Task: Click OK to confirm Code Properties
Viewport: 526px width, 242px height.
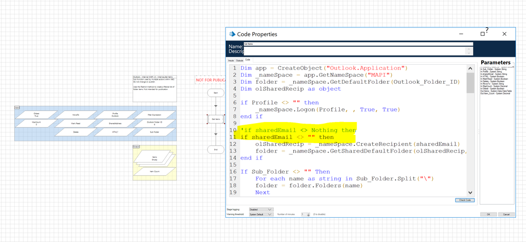Action: pos(488,215)
